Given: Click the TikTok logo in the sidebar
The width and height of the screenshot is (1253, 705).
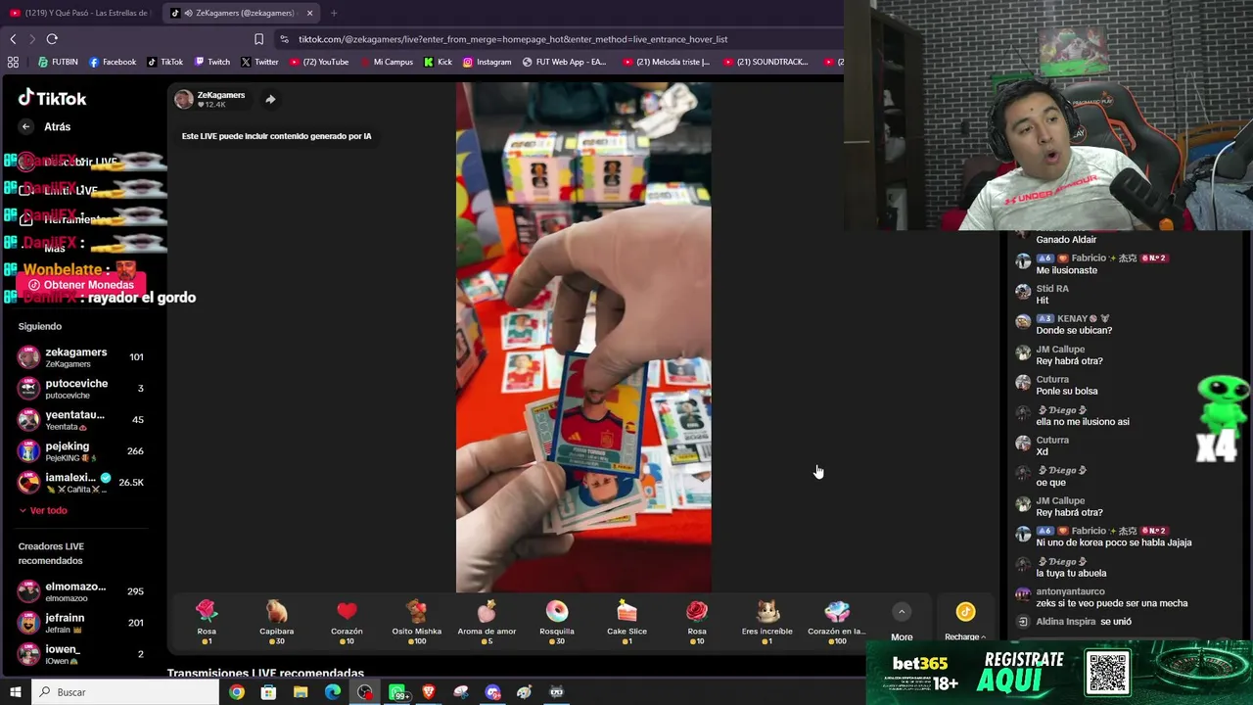Looking at the screenshot, I should point(53,98).
